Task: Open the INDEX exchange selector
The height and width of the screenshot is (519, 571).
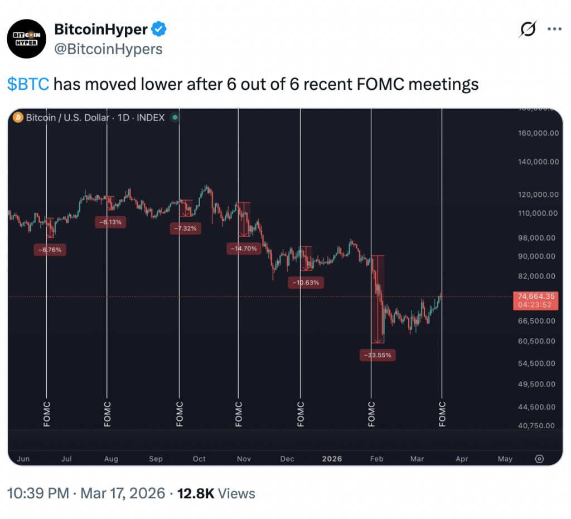Action: click(152, 118)
